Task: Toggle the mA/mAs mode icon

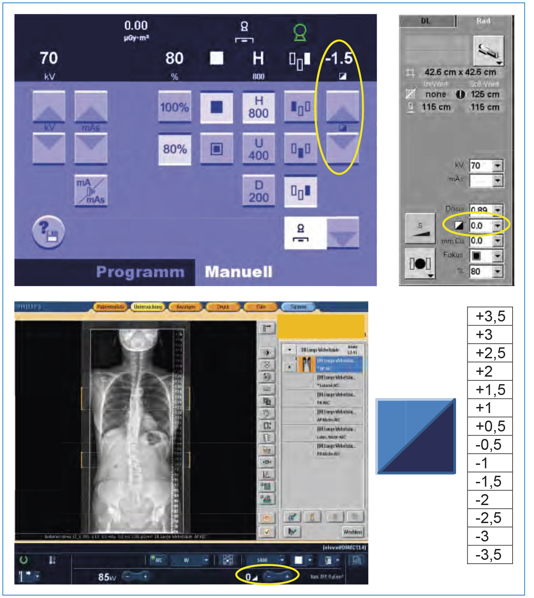Action: [x=91, y=191]
